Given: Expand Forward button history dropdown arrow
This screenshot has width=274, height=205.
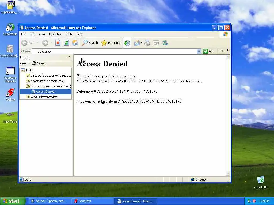Looking at the screenshot, I should 51,43.
